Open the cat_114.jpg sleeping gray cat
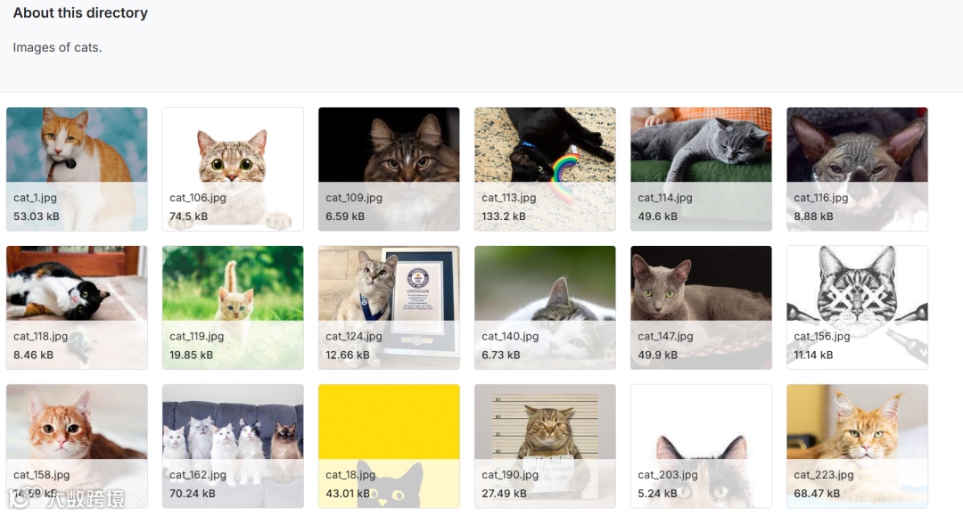The height and width of the screenshot is (516, 963). click(x=701, y=169)
